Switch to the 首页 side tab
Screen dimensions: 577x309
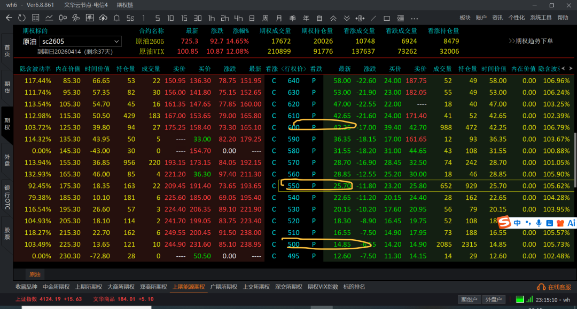click(7, 51)
